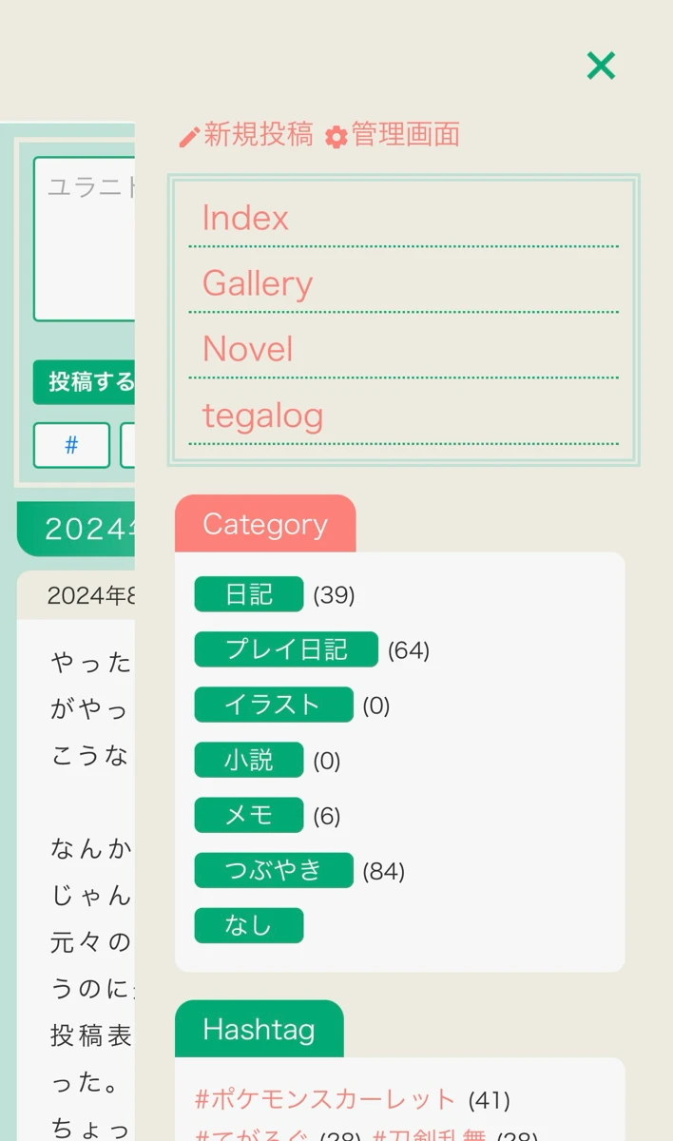The height and width of the screenshot is (1141, 673).
Task: Open the イラスト category
Action: pos(274,705)
